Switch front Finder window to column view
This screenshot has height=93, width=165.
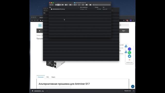click(x=61, y=5)
